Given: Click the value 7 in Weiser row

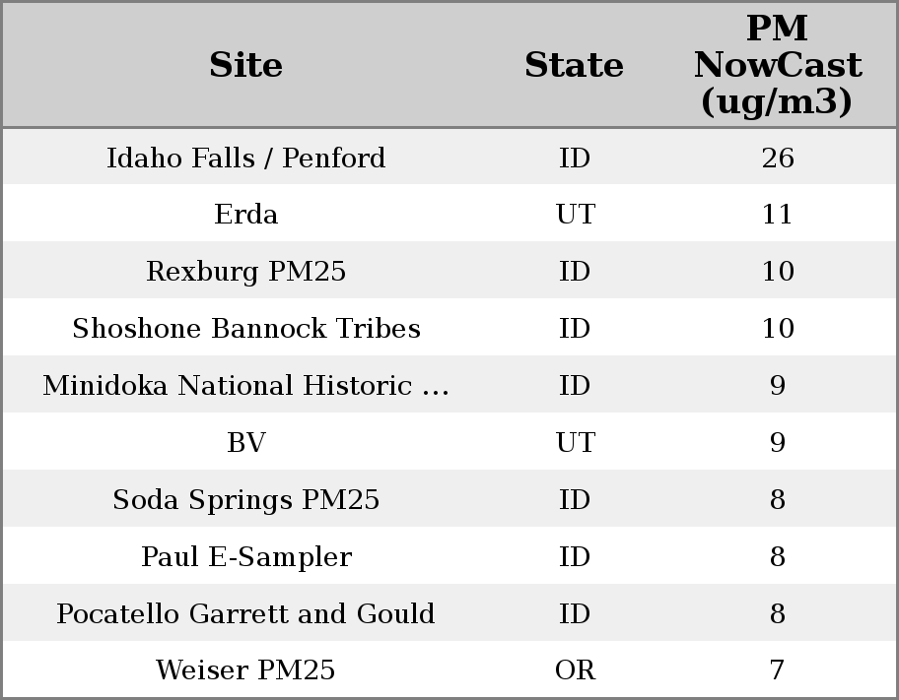Looking at the screenshot, I should click(777, 670).
